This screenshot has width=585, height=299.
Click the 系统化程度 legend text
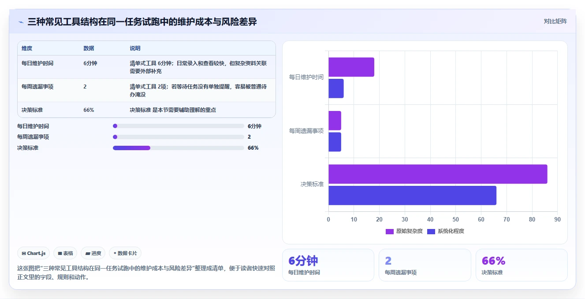click(x=451, y=231)
